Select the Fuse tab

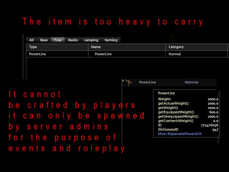point(58,40)
